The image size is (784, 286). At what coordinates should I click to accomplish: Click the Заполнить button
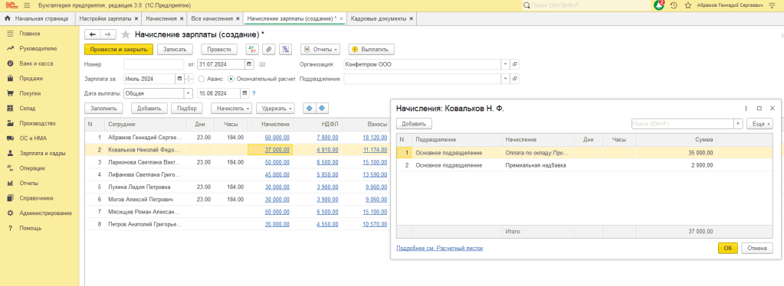[103, 108]
